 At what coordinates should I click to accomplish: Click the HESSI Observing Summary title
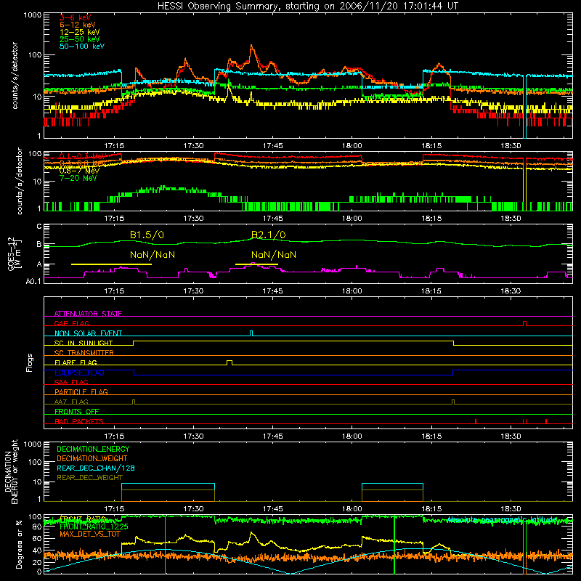tap(307, 7)
